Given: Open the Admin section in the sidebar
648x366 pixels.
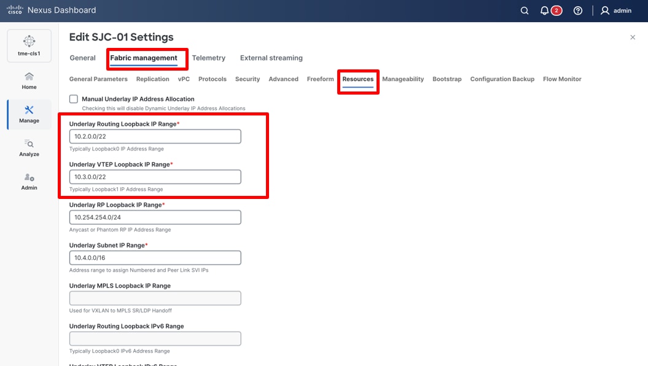Looking at the screenshot, I should 29,181.
